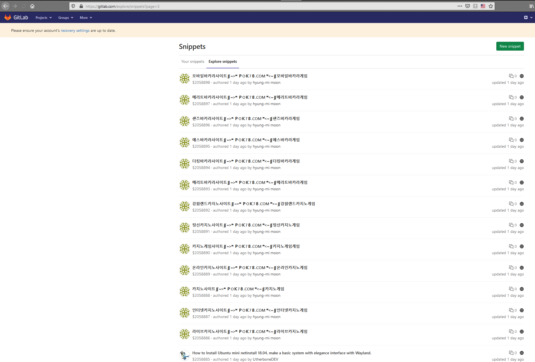Click comments icon on snippet $2058897
This screenshot has width=535, height=362.
click(x=511, y=97)
